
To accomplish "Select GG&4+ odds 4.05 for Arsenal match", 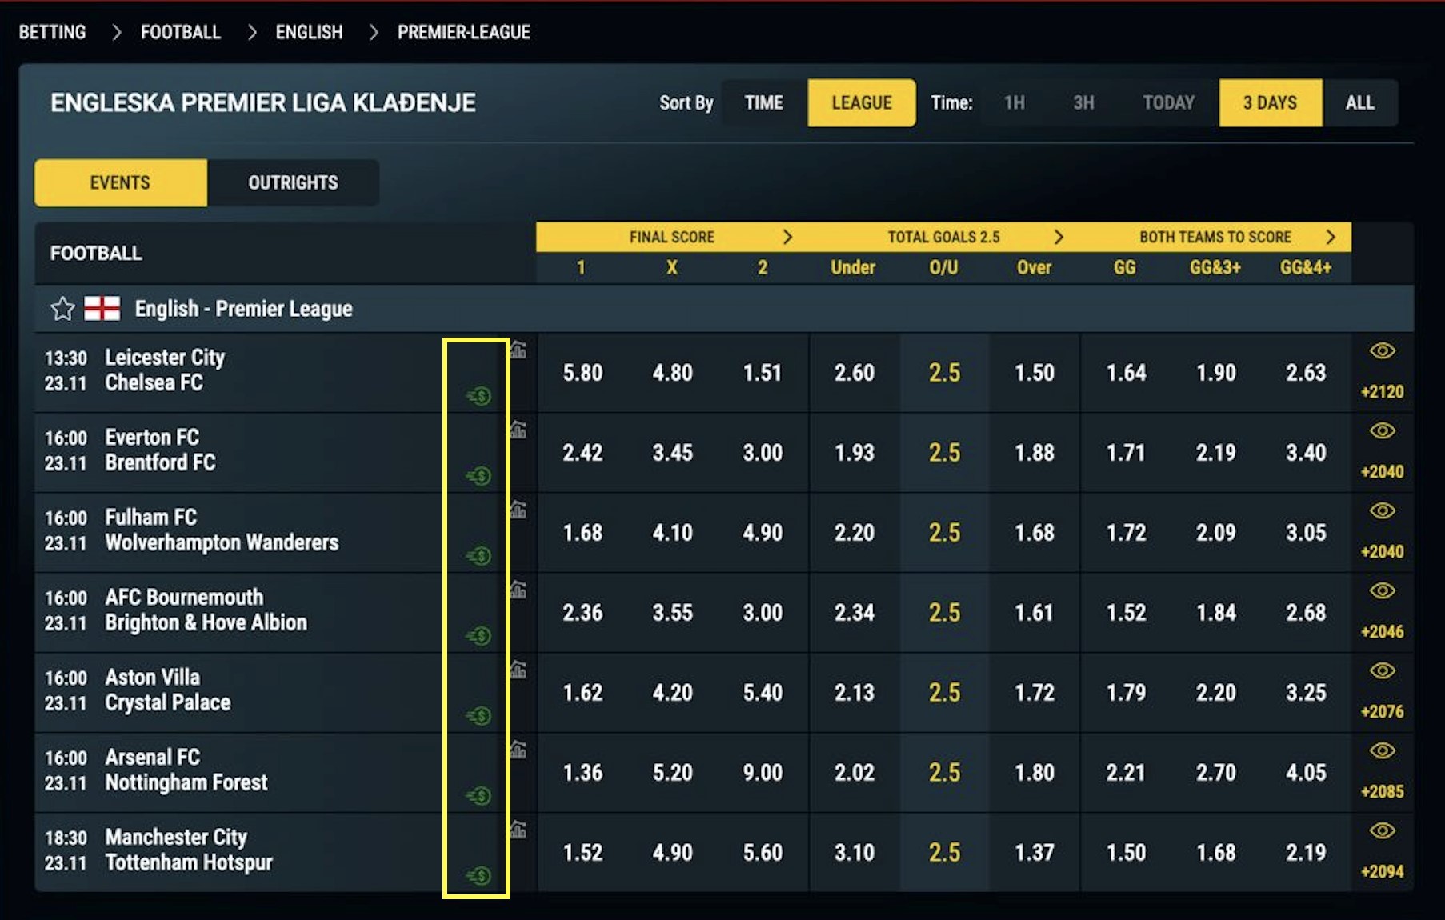I will coord(1306,773).
